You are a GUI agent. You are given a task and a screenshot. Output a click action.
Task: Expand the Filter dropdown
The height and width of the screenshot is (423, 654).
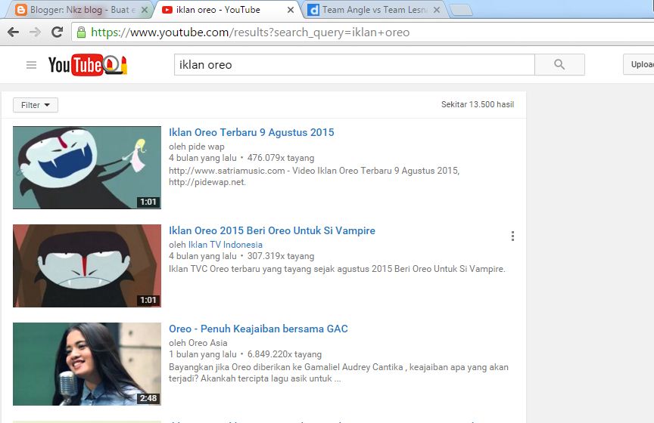36,105
